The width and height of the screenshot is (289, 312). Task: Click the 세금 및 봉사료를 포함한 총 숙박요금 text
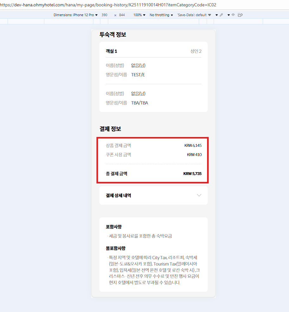[140, 236]
